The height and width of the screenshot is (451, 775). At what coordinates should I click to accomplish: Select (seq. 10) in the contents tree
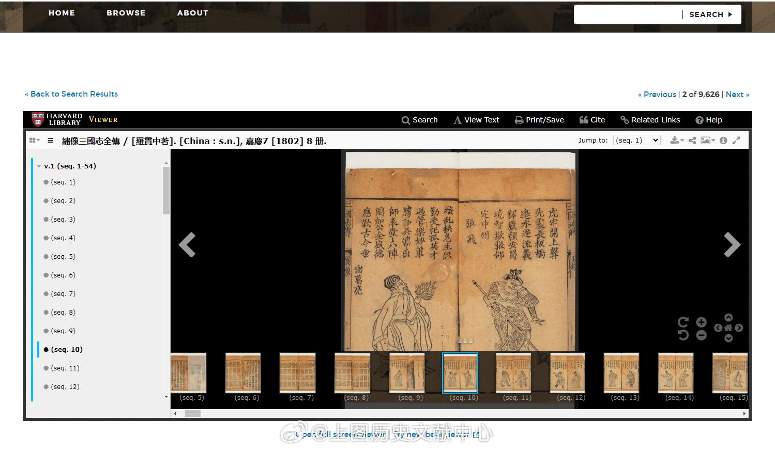click(x=67, y=349)
